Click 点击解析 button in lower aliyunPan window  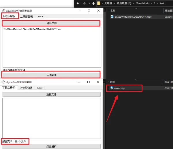click(51, 146)
